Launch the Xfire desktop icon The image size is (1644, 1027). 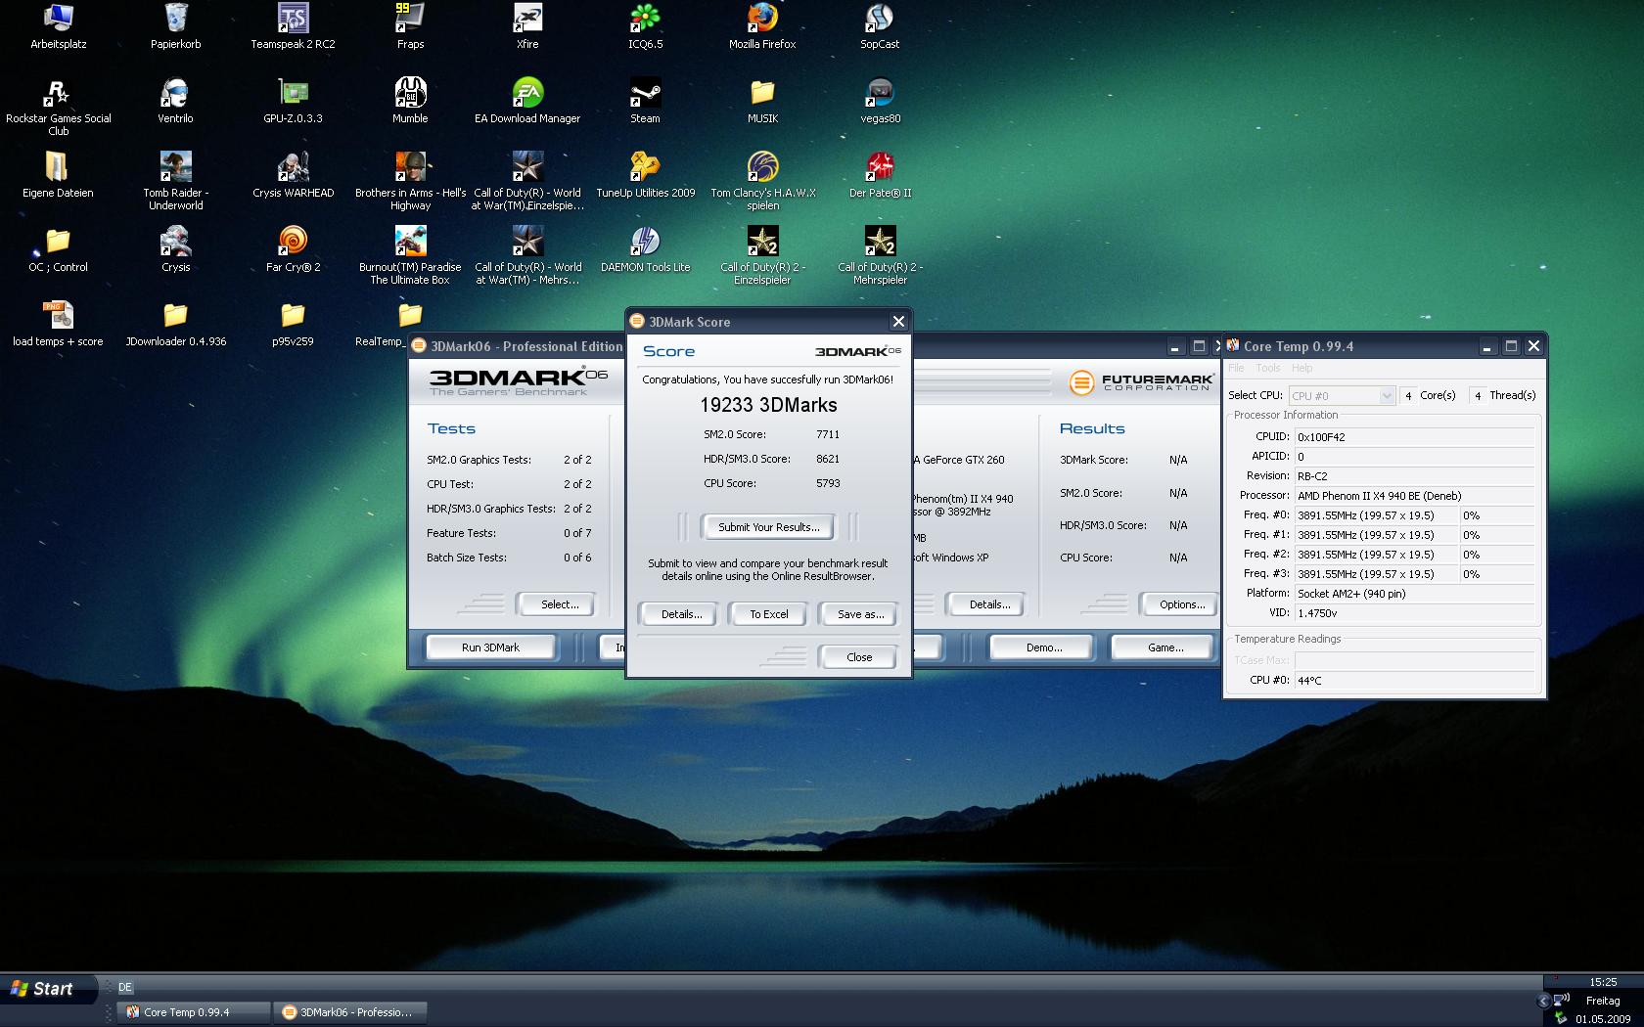[x=527, y=25]
